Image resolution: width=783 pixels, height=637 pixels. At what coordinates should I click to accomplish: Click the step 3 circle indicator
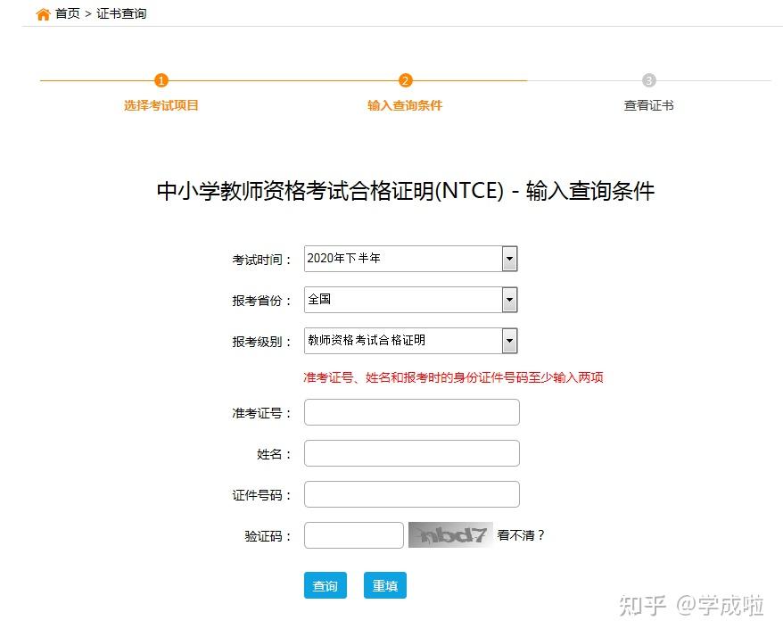[x=648, y=80]
